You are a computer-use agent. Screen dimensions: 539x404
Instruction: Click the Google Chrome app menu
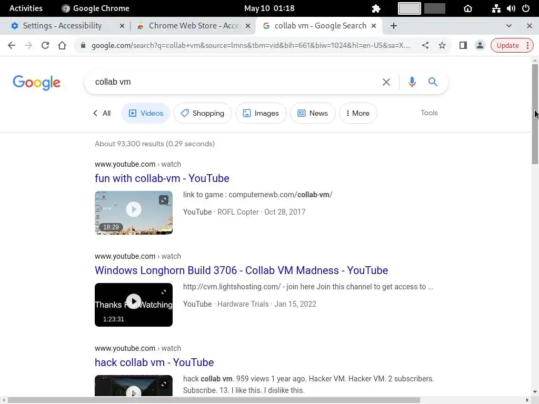[x=96, y=8]
